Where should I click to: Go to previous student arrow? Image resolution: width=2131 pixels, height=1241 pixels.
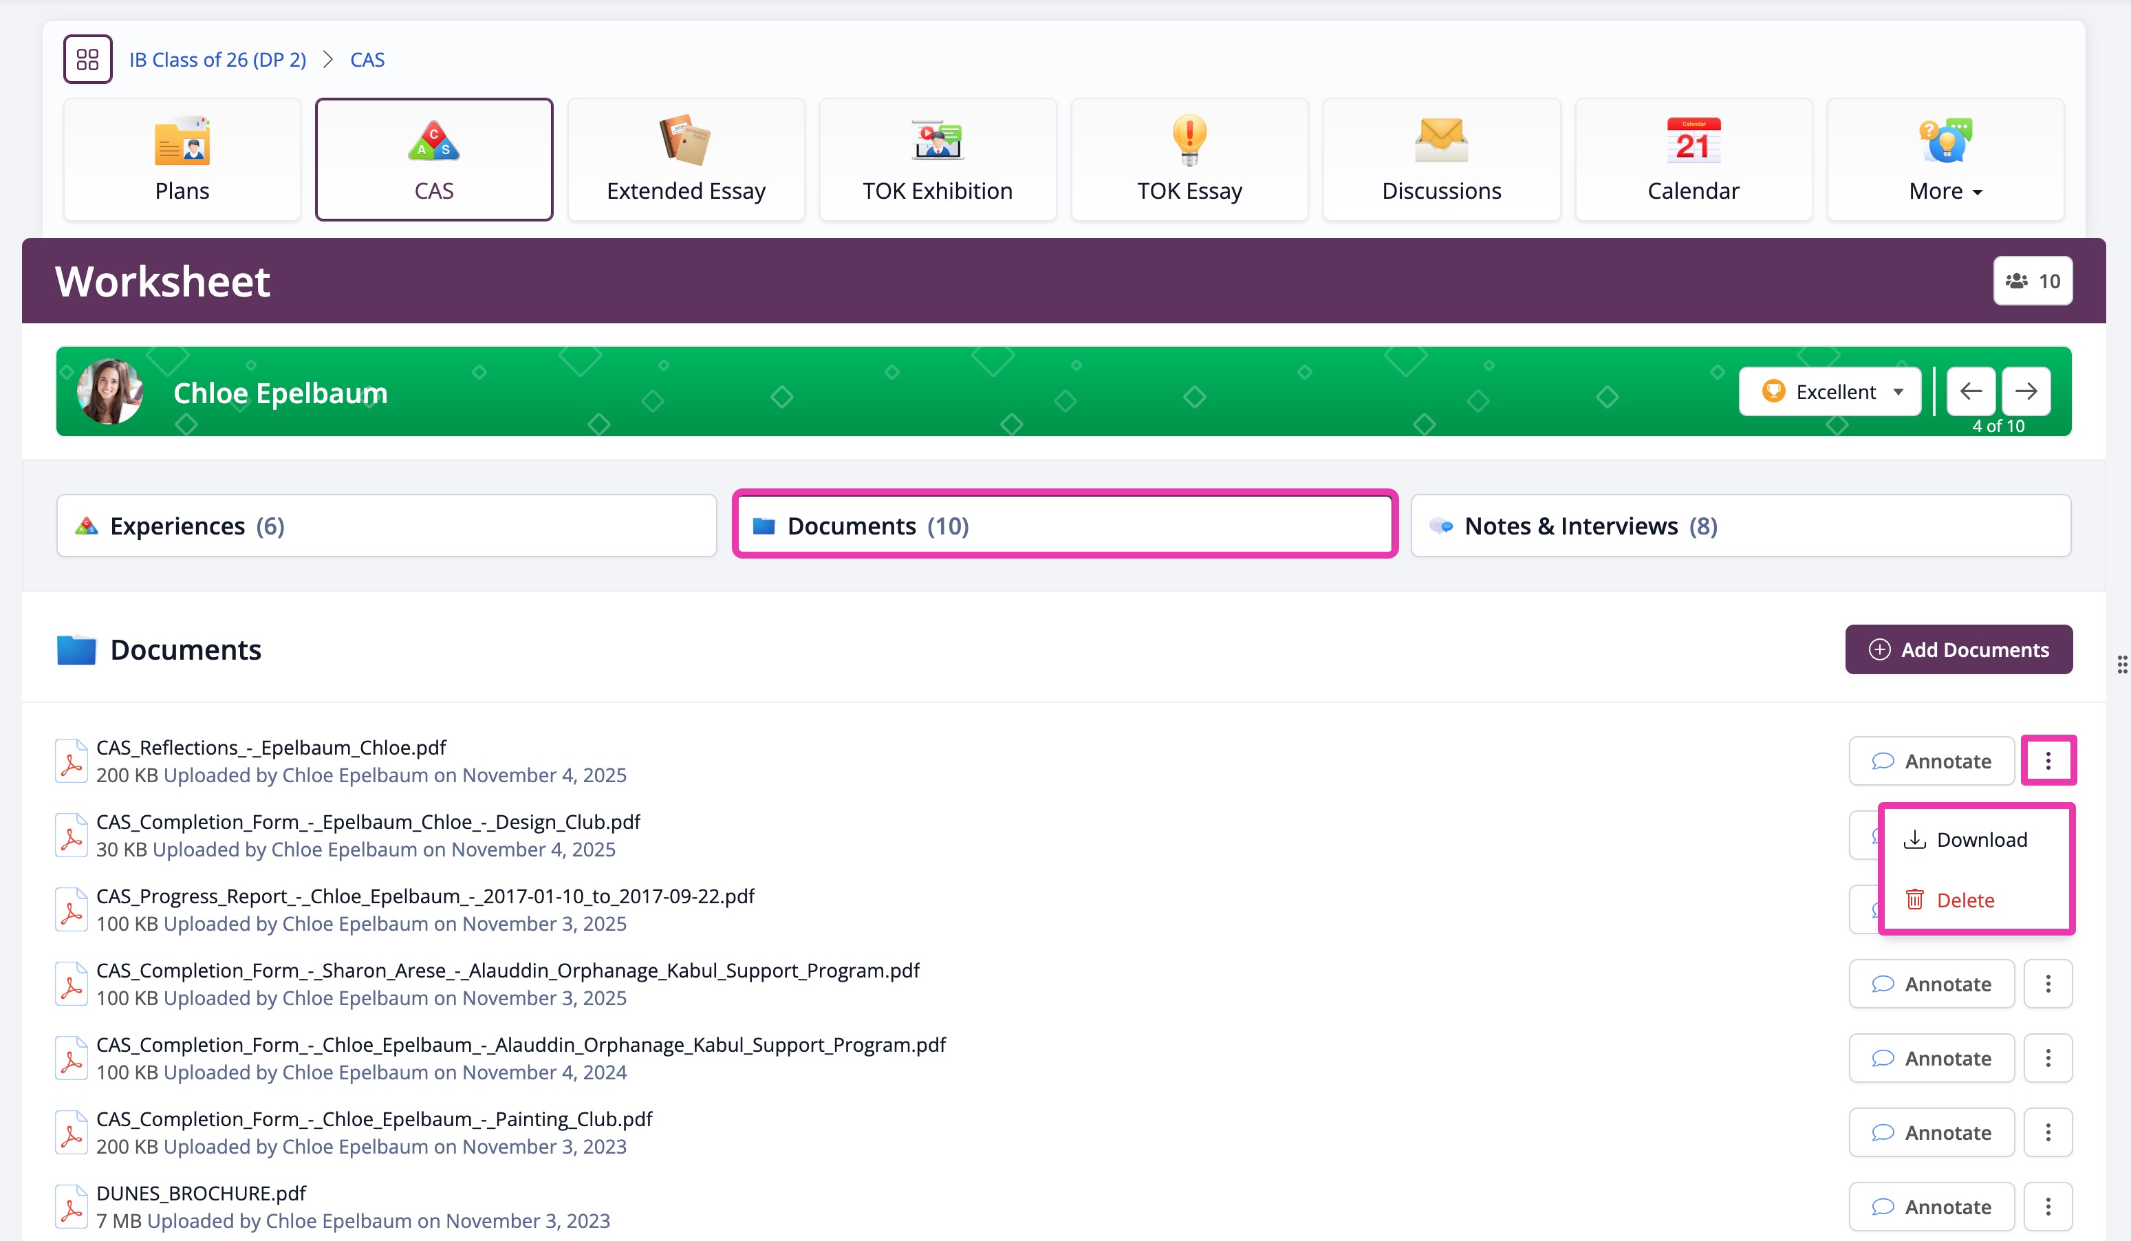(1970, 391)
